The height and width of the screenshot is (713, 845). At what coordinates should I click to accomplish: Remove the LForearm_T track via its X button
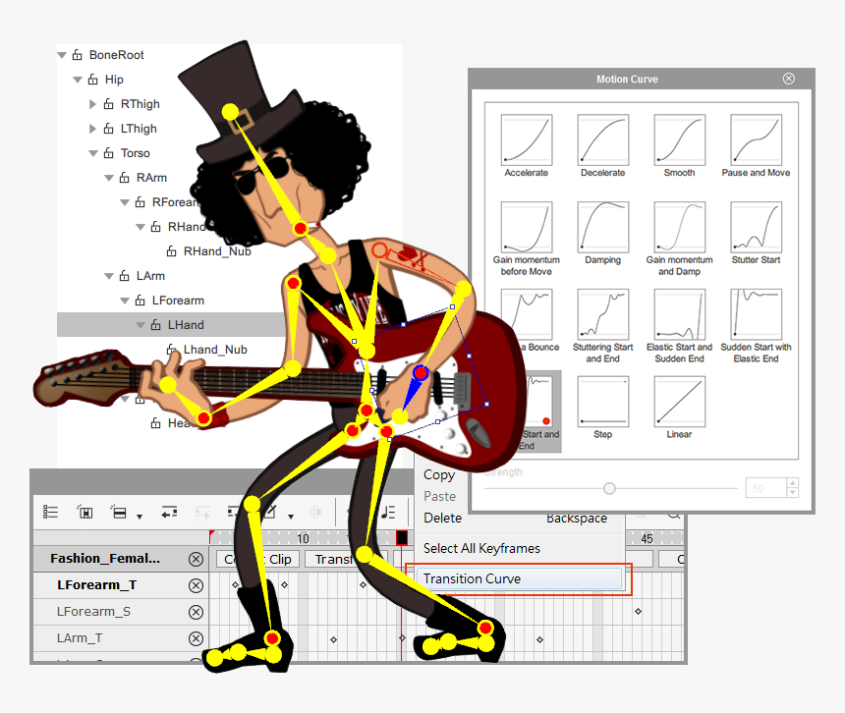point(195,584)
